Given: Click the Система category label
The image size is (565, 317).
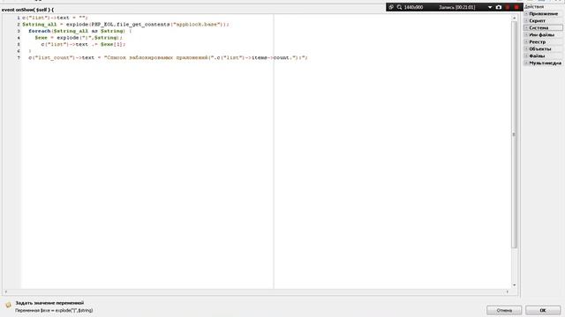Looking at the screenshot, I should (x=539, y=27).
